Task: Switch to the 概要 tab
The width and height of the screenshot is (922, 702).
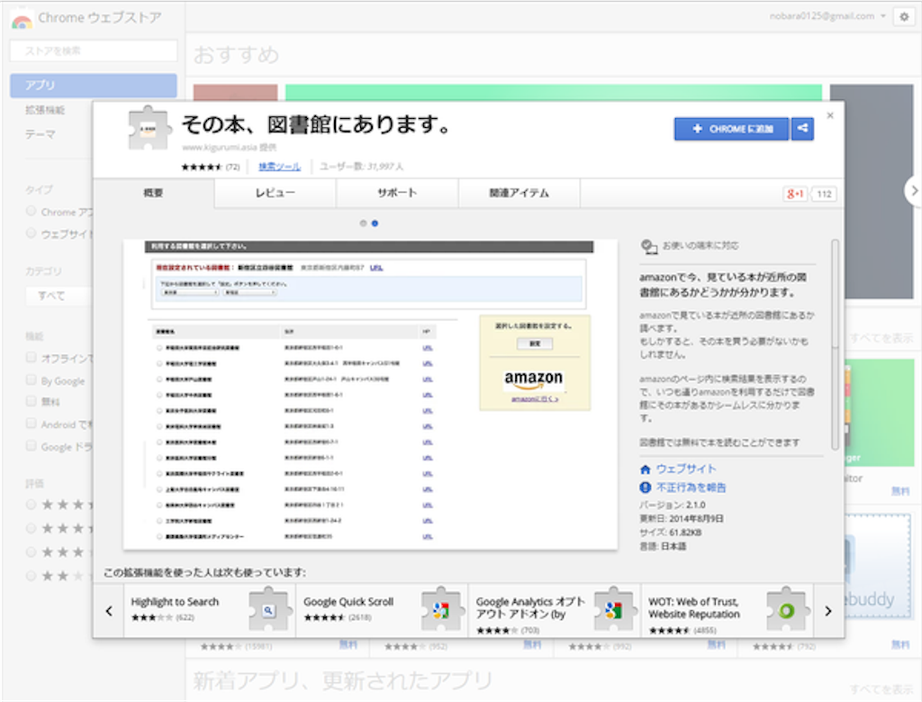Action: [153, 193]
